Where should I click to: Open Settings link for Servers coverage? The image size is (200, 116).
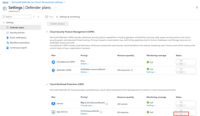tap(151, 106)
